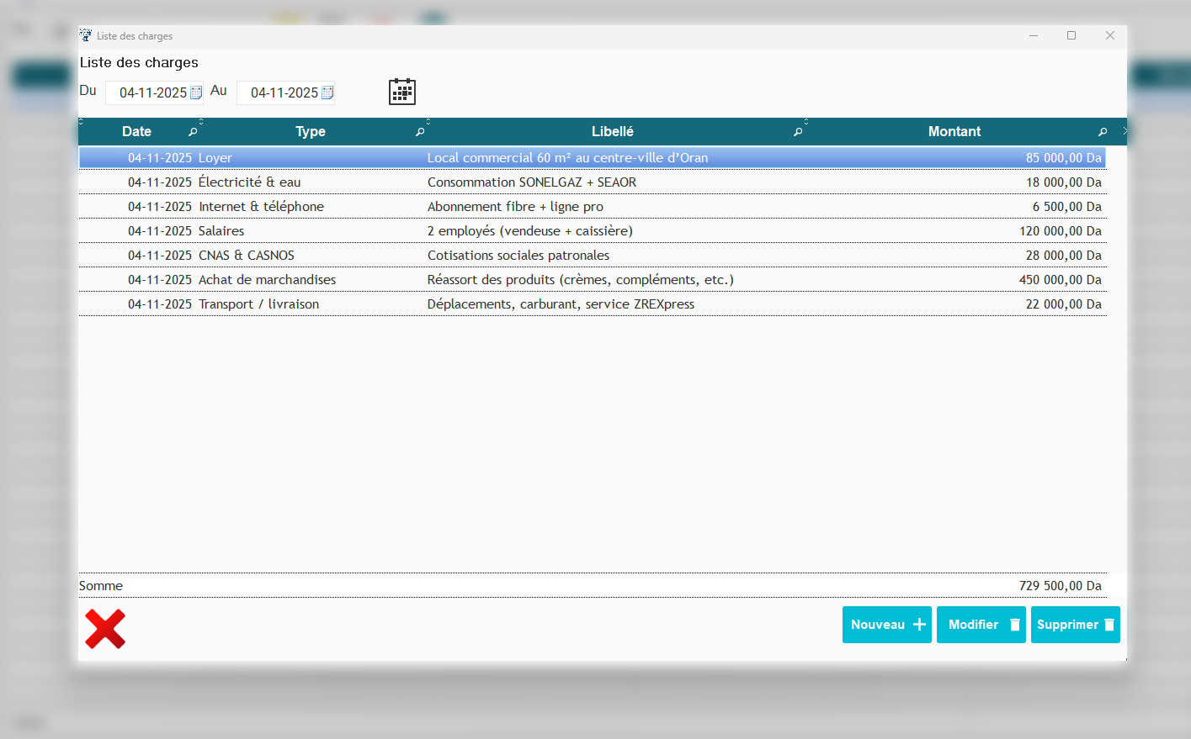
Task: Click the search icon in Type column
Action: [x=420, y=132]
